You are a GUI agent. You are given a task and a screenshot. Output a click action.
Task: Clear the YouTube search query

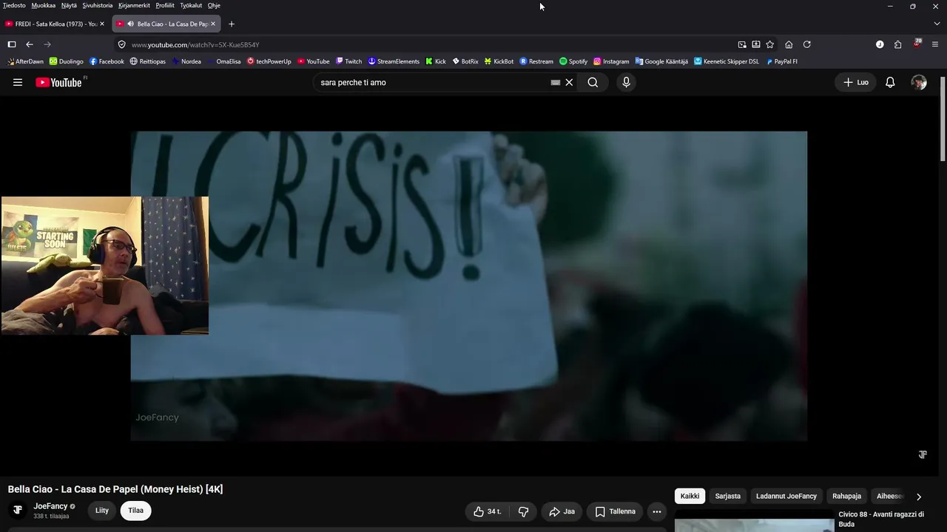tap(569, 83)
